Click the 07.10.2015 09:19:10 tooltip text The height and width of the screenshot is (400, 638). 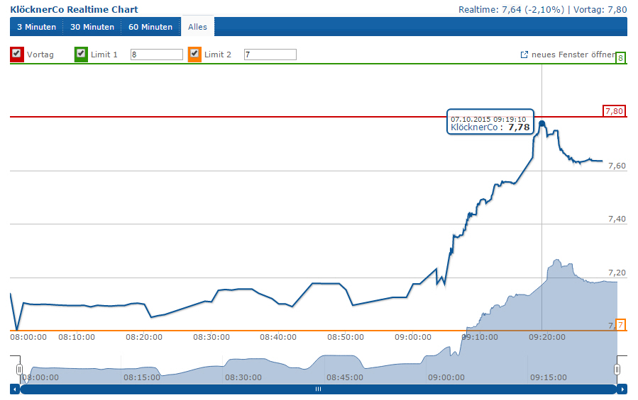coord(488,120)
